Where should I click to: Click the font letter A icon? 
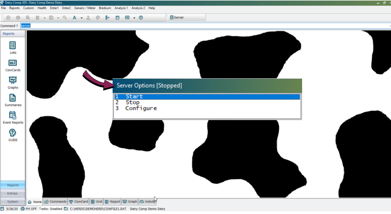pos(74,18)
